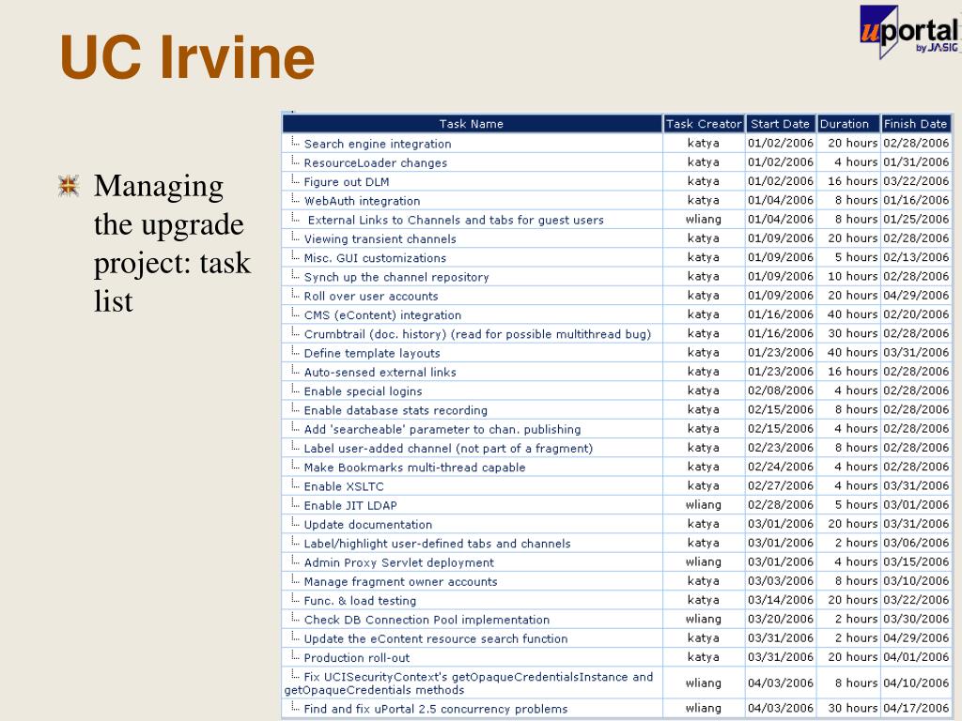Click creator wliang in Enable JIT LDAP row

tap(703, 504)
